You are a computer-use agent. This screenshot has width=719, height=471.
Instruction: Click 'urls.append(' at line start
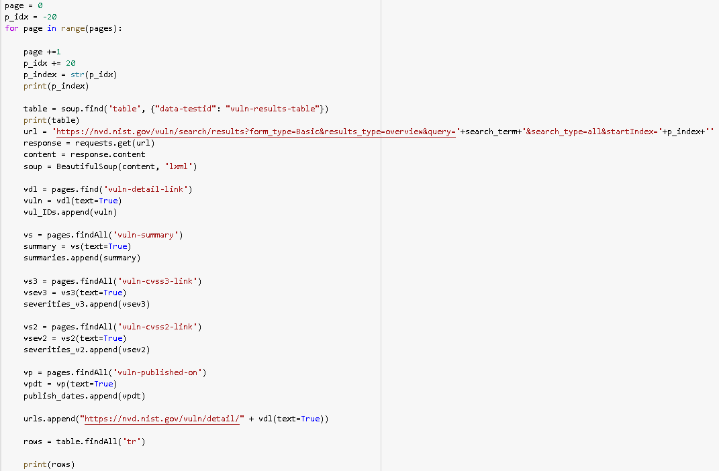click(51, 419)
